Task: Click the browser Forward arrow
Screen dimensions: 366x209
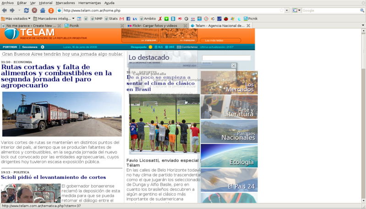Action: pos(12,10)
